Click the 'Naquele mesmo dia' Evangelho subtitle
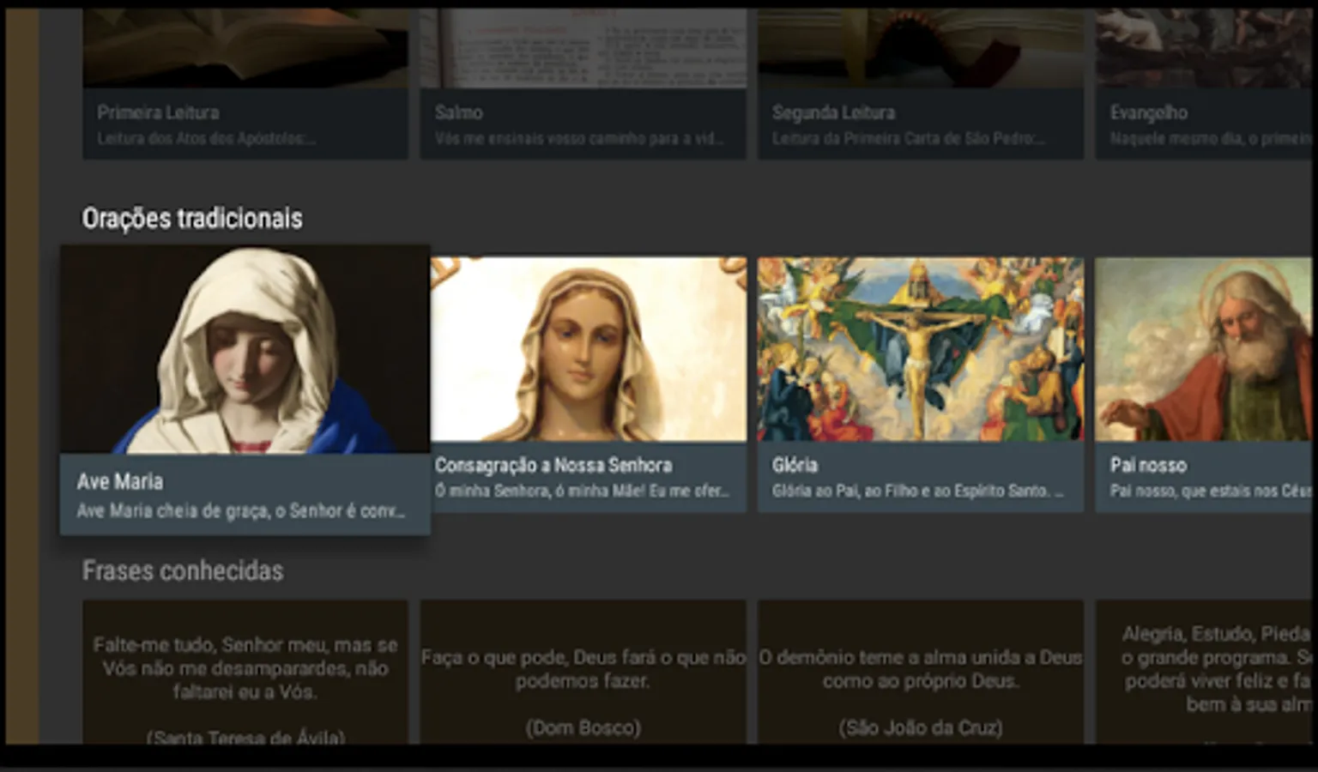Screen dimensions: 1318x772 [x=1212, y=139]
